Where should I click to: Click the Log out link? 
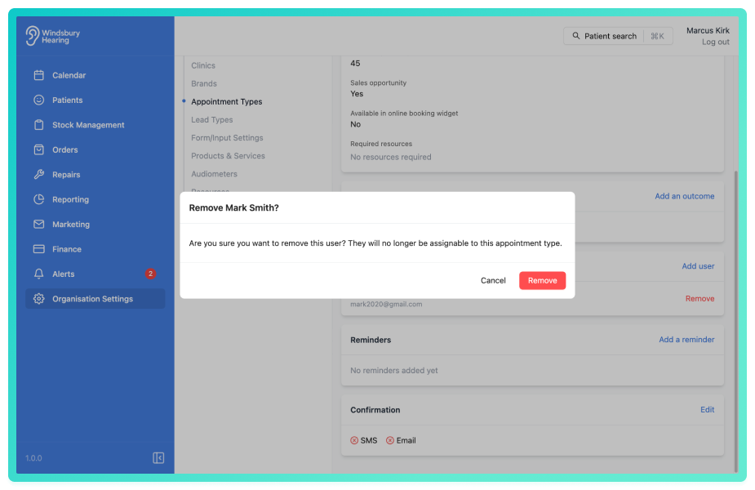[x=715, y=42]
